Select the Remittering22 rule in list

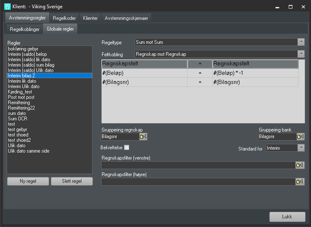coord(21,108)
